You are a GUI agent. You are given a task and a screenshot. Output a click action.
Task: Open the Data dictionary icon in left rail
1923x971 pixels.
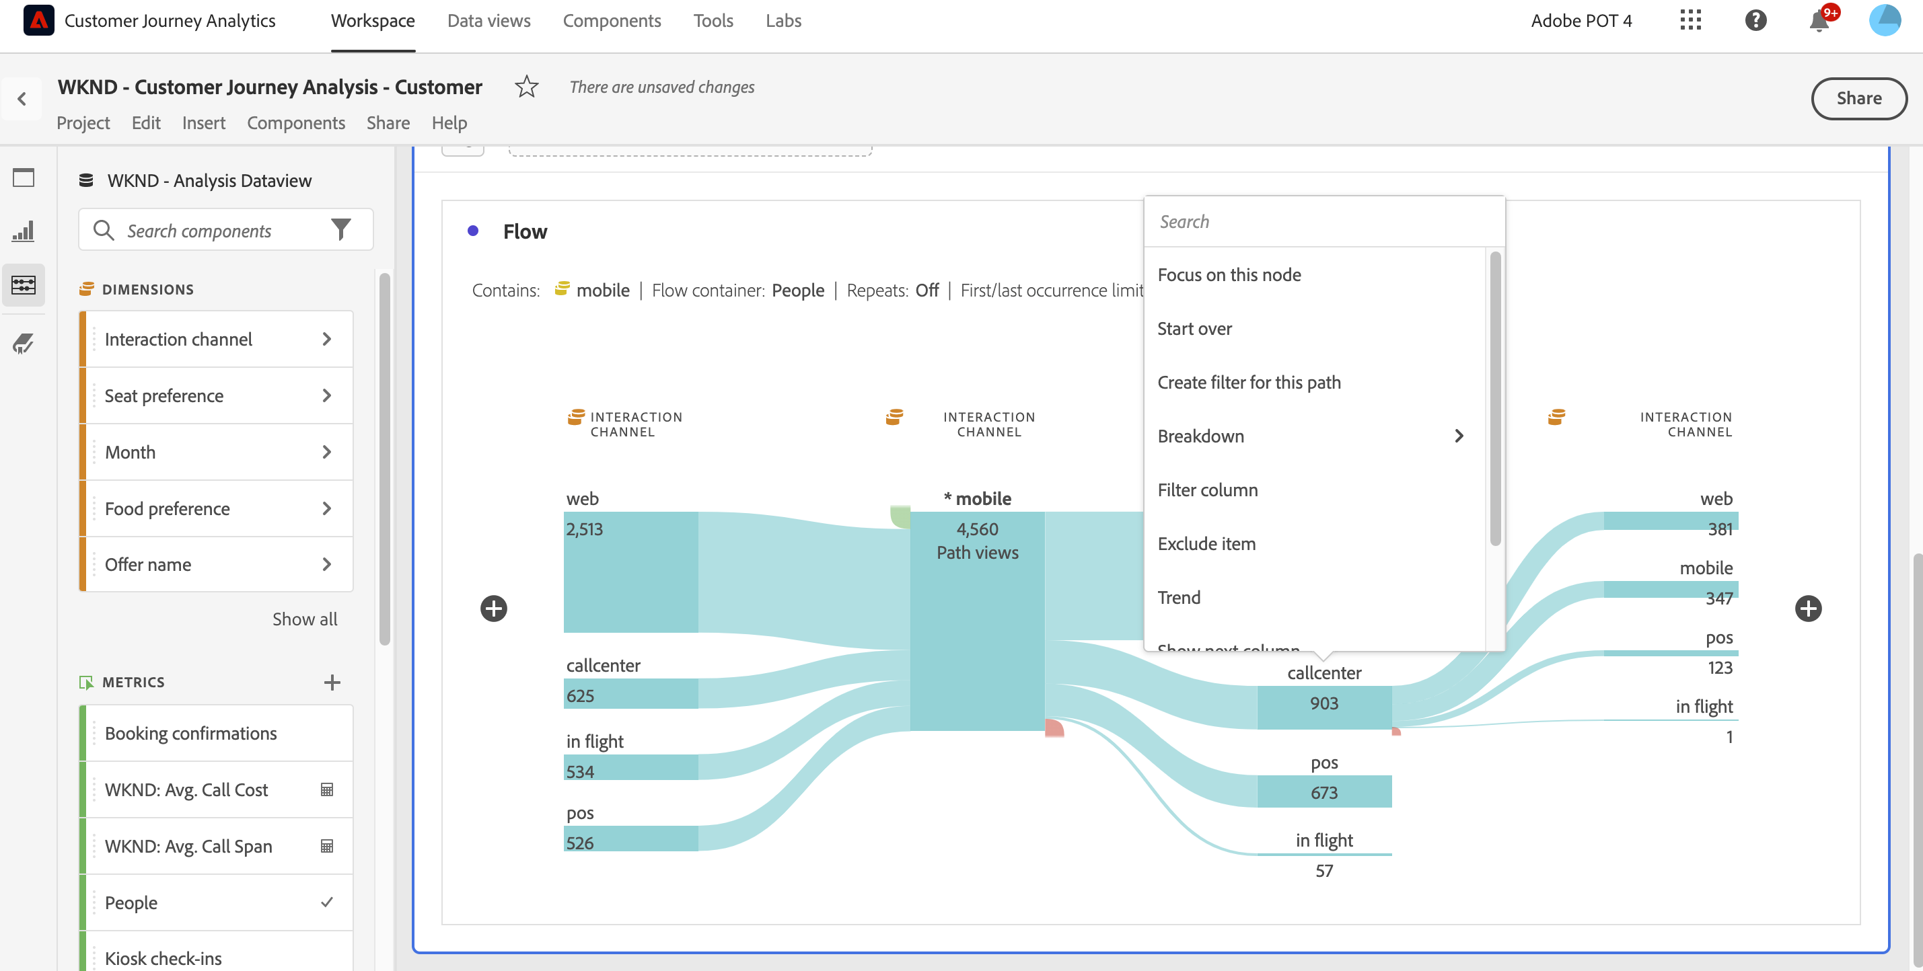[x=23, y=343]
